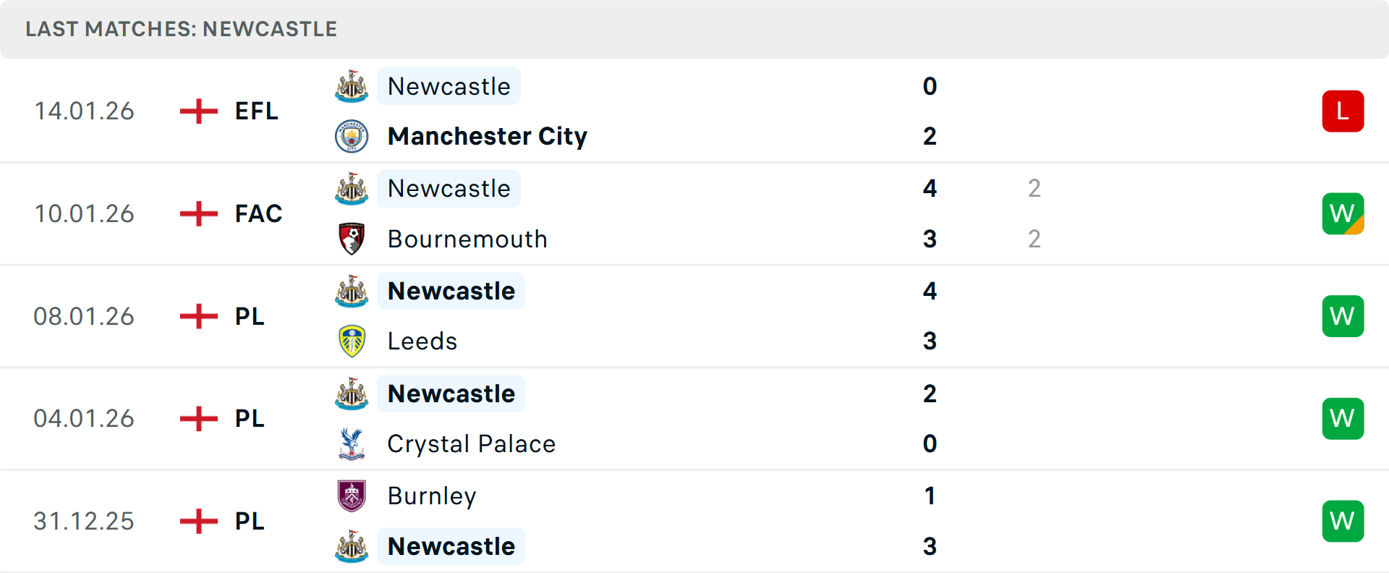Open the Crystal Palace team link
This screenshot has height=573, width=1389.
(471, 443)
